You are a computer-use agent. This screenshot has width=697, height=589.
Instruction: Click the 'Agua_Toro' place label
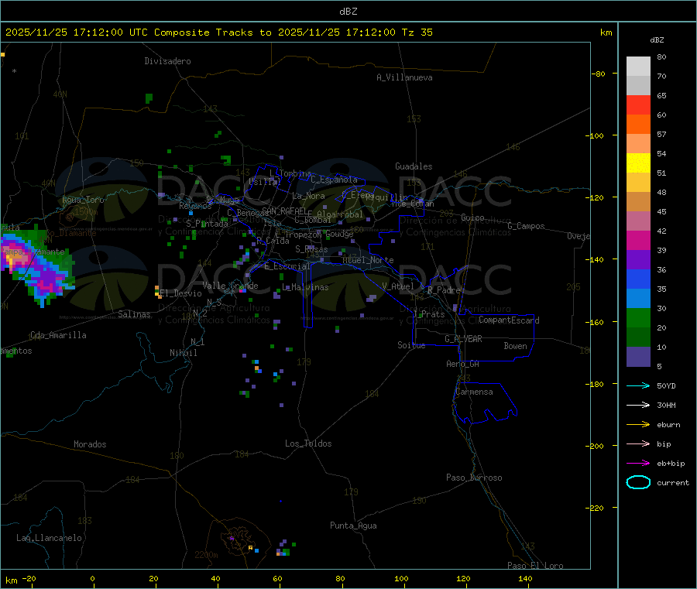tap(83, 200)
